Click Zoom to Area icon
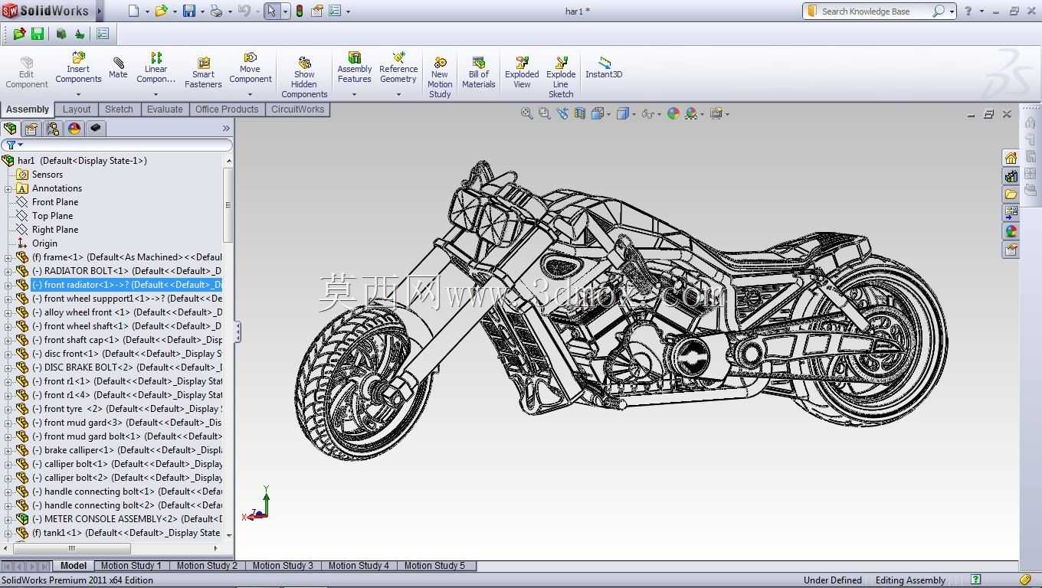Screen dimensions: 1042x588 point(544,113)
